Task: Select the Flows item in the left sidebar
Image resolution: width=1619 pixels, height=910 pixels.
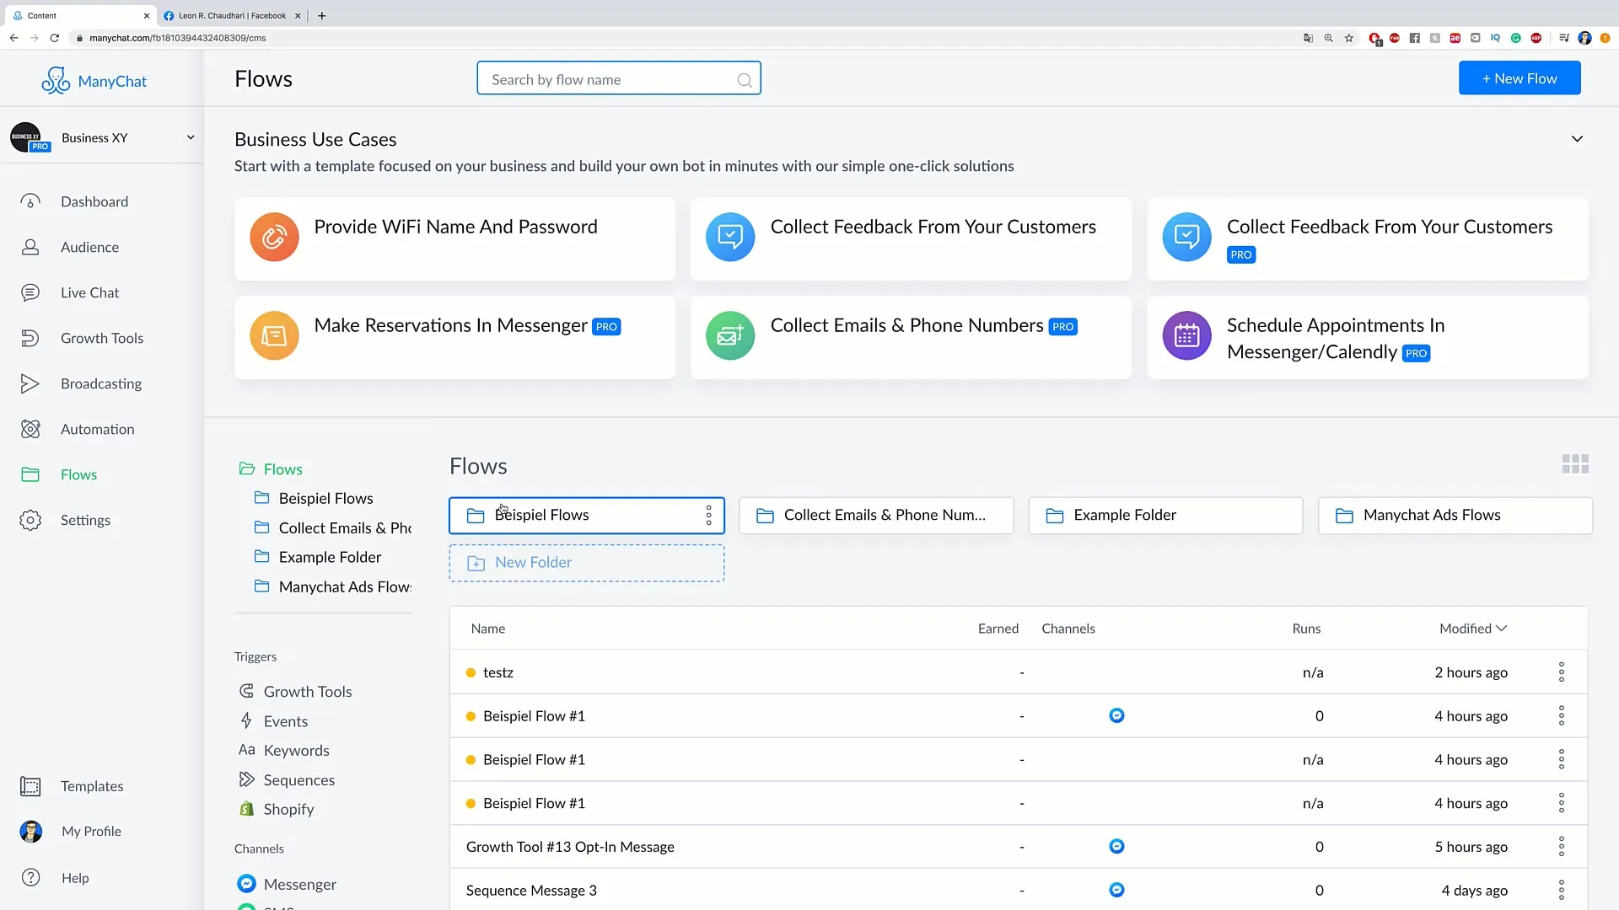Action: 78,474
